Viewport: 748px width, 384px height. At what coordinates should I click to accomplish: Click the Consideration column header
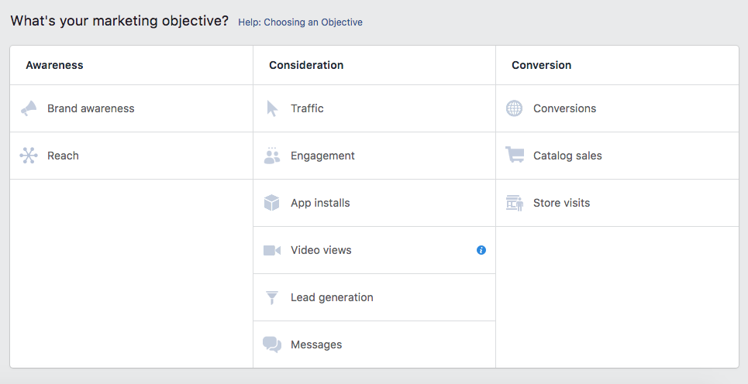click(x=306, y=65)
